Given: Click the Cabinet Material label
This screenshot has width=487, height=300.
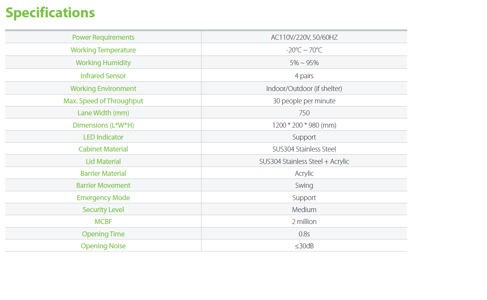Looking at the screenshot, I should (x=103, y=149).
